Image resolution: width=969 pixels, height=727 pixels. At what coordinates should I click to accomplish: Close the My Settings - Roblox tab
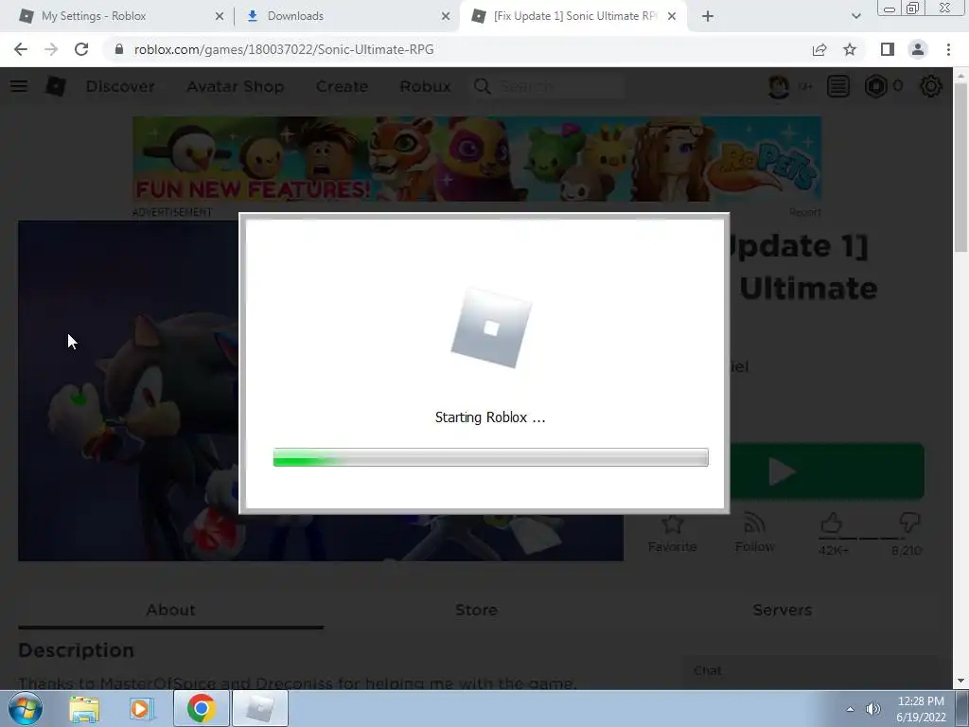click(x=220, y=17)
